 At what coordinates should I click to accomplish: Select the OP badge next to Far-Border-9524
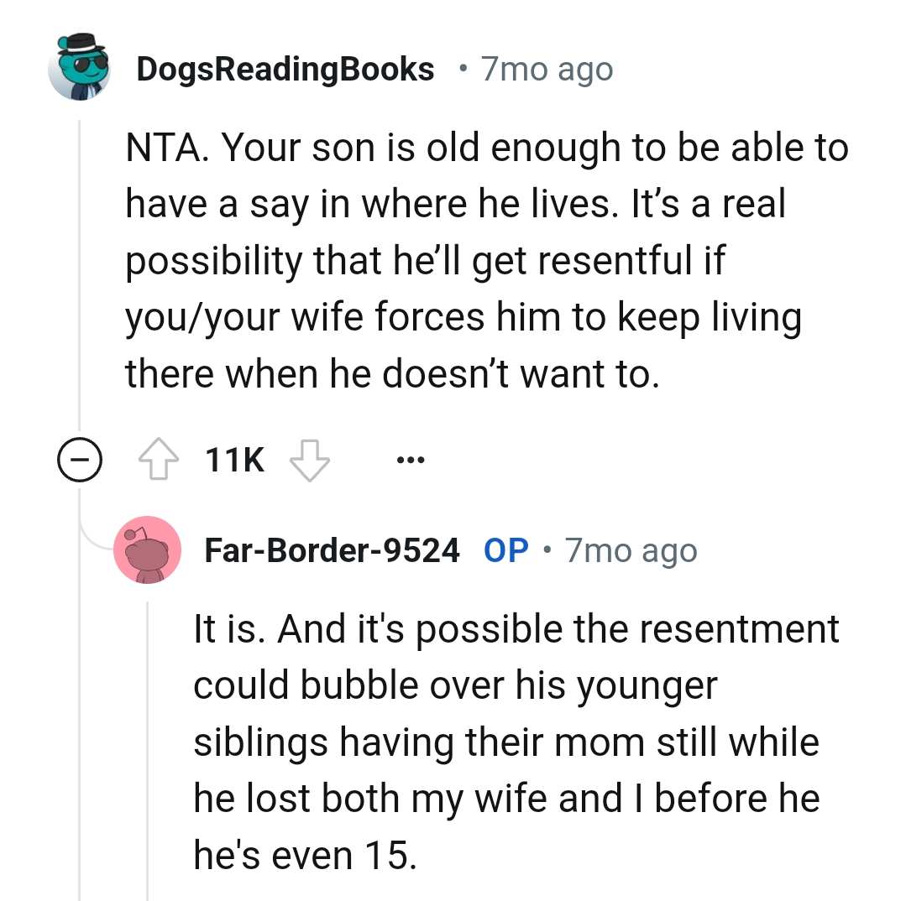504,550
